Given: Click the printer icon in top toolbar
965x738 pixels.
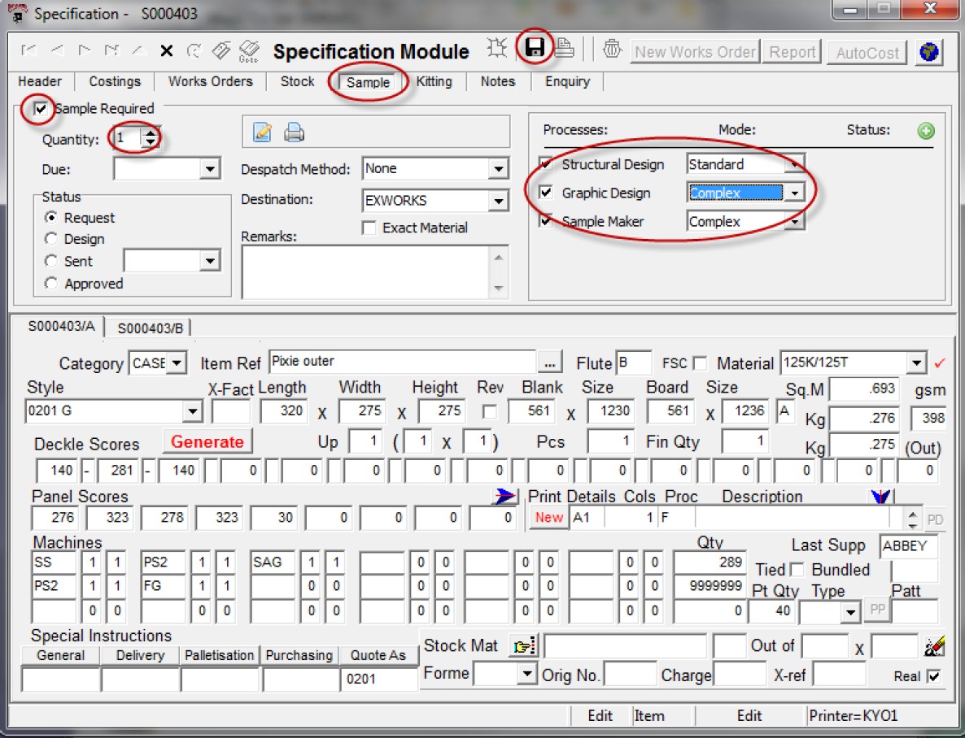Looking at the screenshot, I should pyautogui.click(x=565, y=49).
